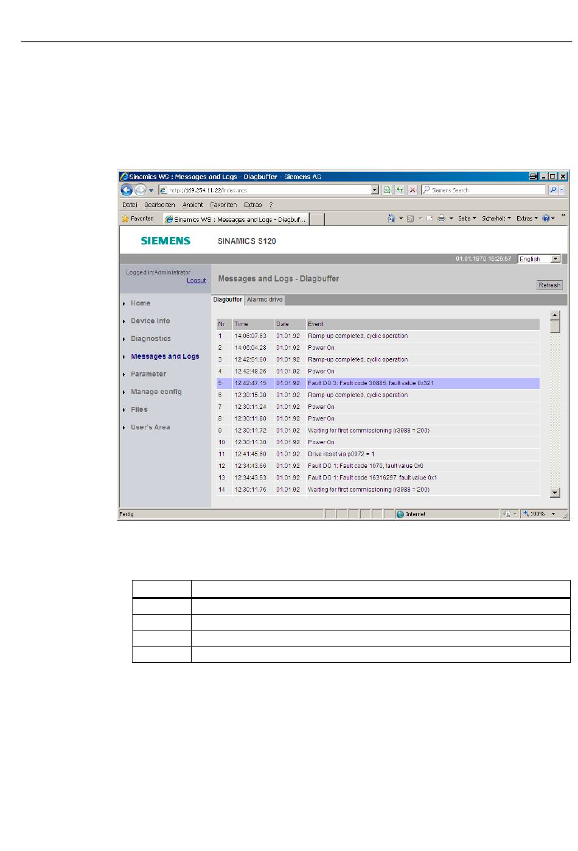This screenshot has width=578, height=851.
Task: Click the Refresh button
Action: 549,285
